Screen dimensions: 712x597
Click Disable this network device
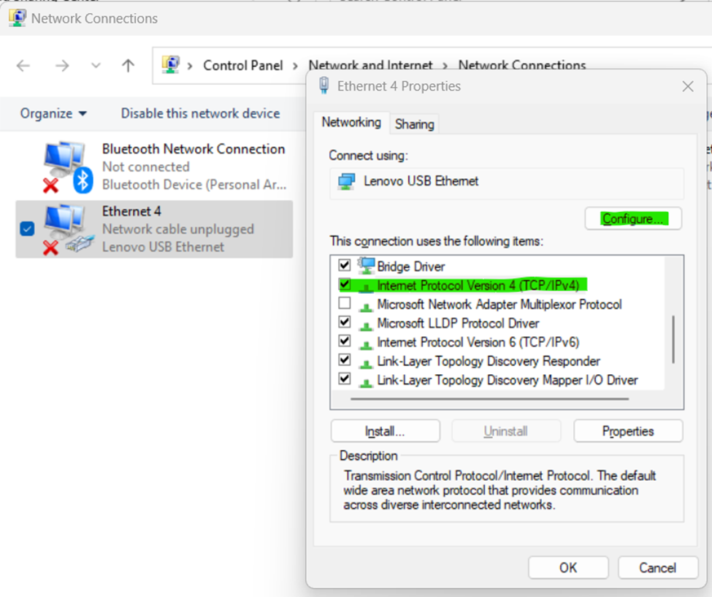[x=200, y=113]
